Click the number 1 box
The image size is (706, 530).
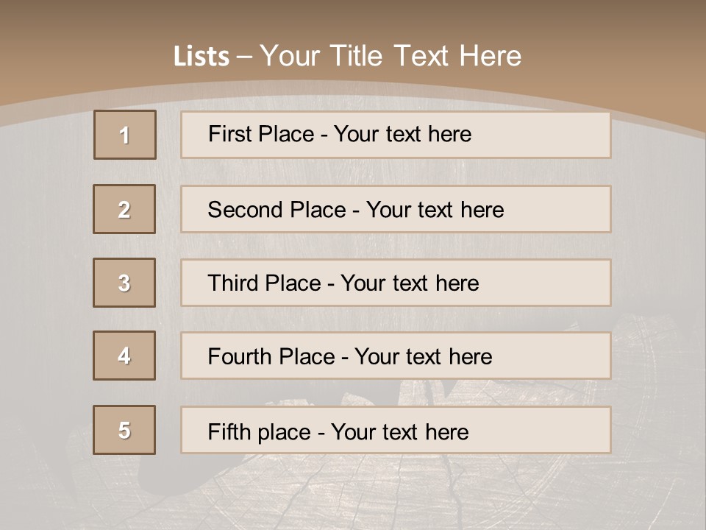point(124,135)
